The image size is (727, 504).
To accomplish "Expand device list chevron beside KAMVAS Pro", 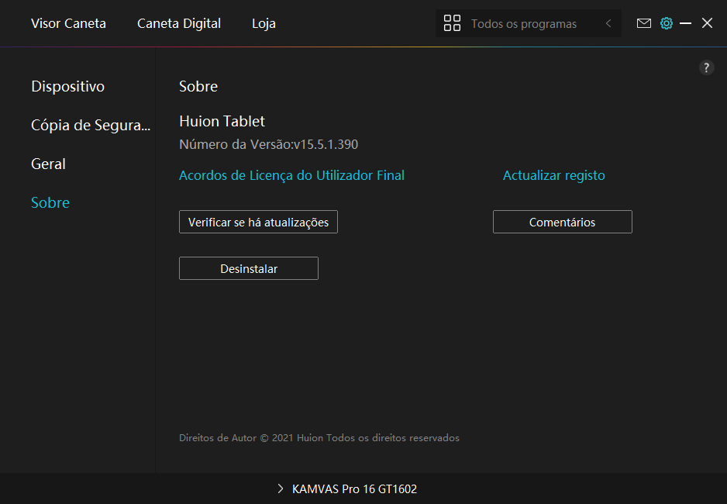I will pos(281,489).
